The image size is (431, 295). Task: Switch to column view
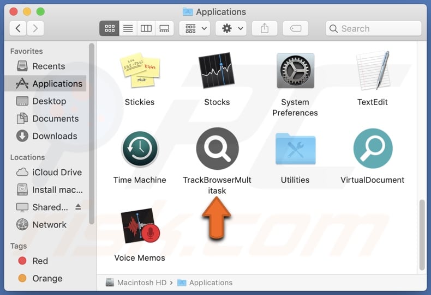click(x=146, y=28)
